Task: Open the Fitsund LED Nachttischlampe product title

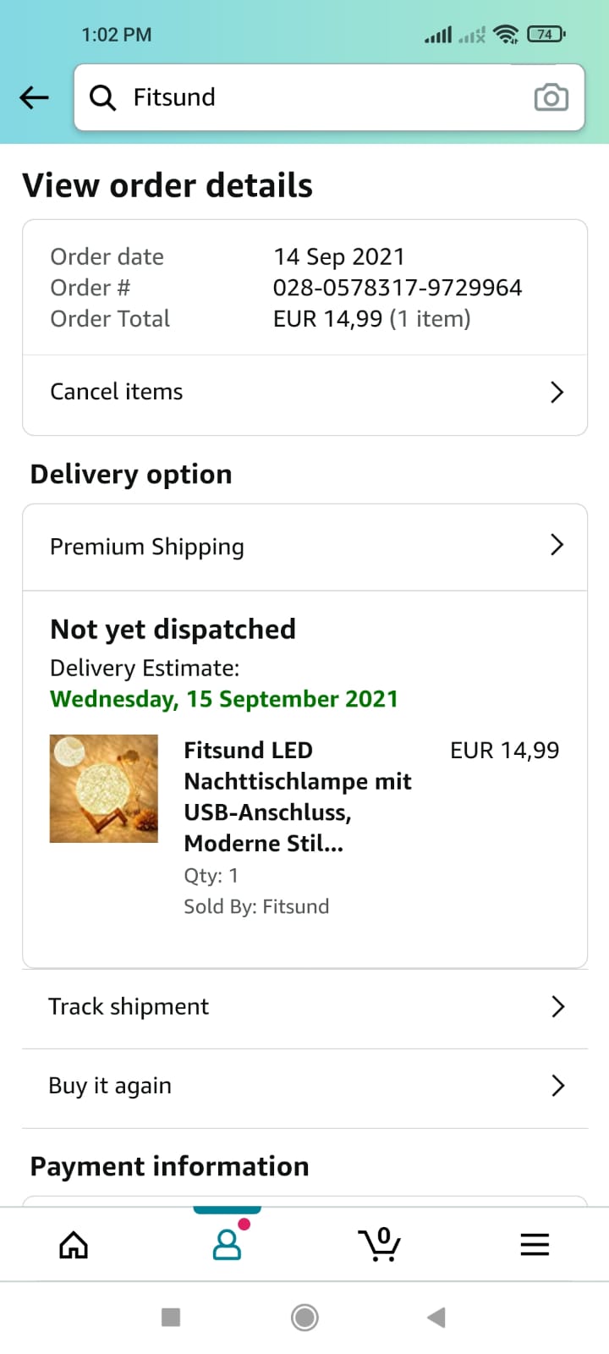Action: point(298,796)
